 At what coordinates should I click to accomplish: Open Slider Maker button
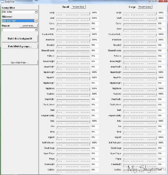coord(20,63)
